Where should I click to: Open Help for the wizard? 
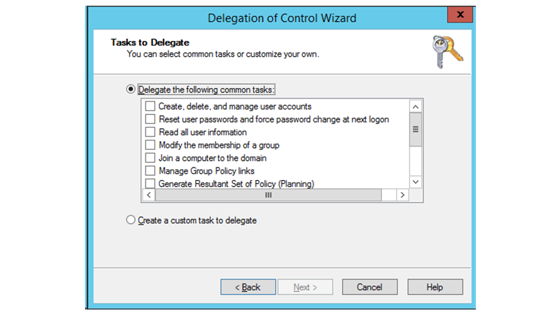(434, 287)
